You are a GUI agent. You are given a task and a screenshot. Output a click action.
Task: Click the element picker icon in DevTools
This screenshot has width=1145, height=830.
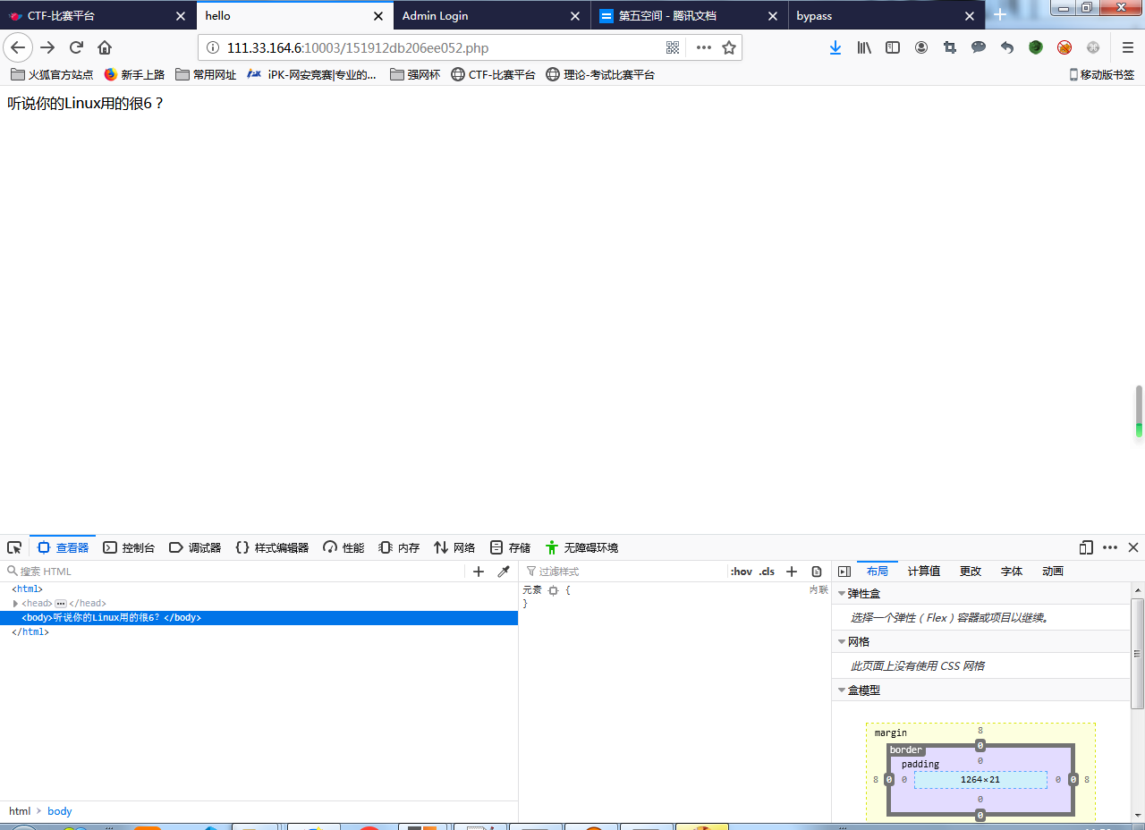pyautogui.click(x=14, y=547)
